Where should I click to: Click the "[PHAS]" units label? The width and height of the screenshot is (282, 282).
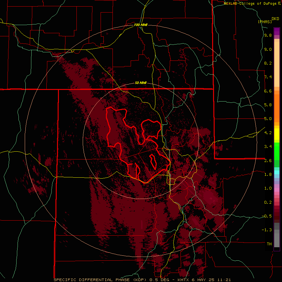click(x=265, y=22)
